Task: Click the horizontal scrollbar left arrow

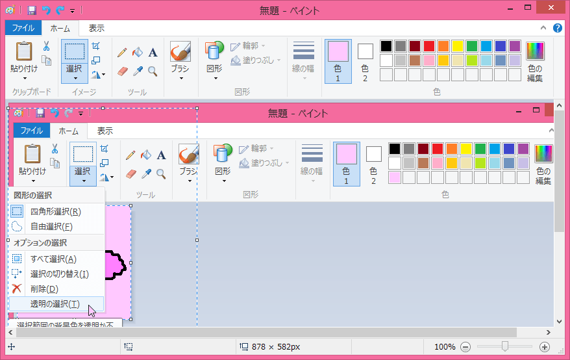Action: click(x=10, y=332)
